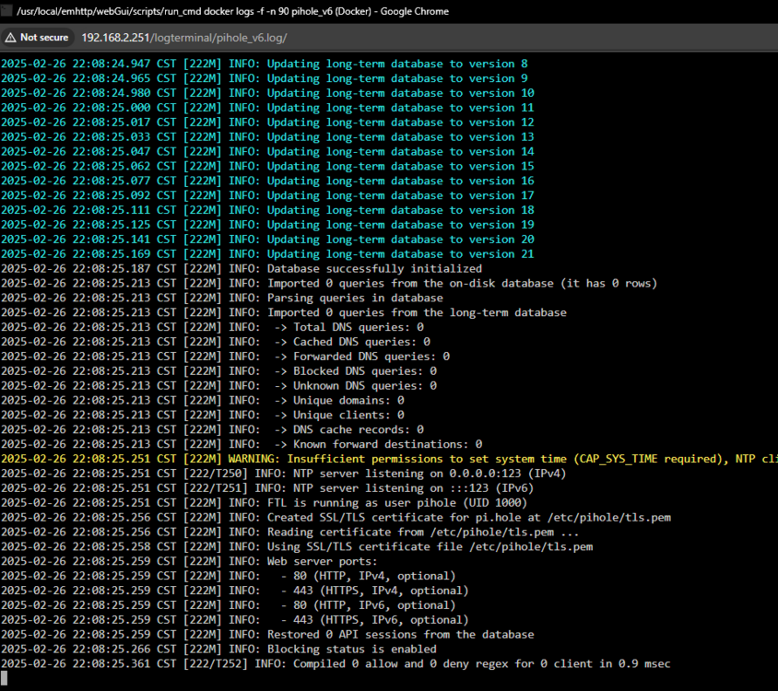Click 'FTL is running as user pihole' line
Image resolution: width=778 pixels, height=691 pixels.
(x=265, y=503)
